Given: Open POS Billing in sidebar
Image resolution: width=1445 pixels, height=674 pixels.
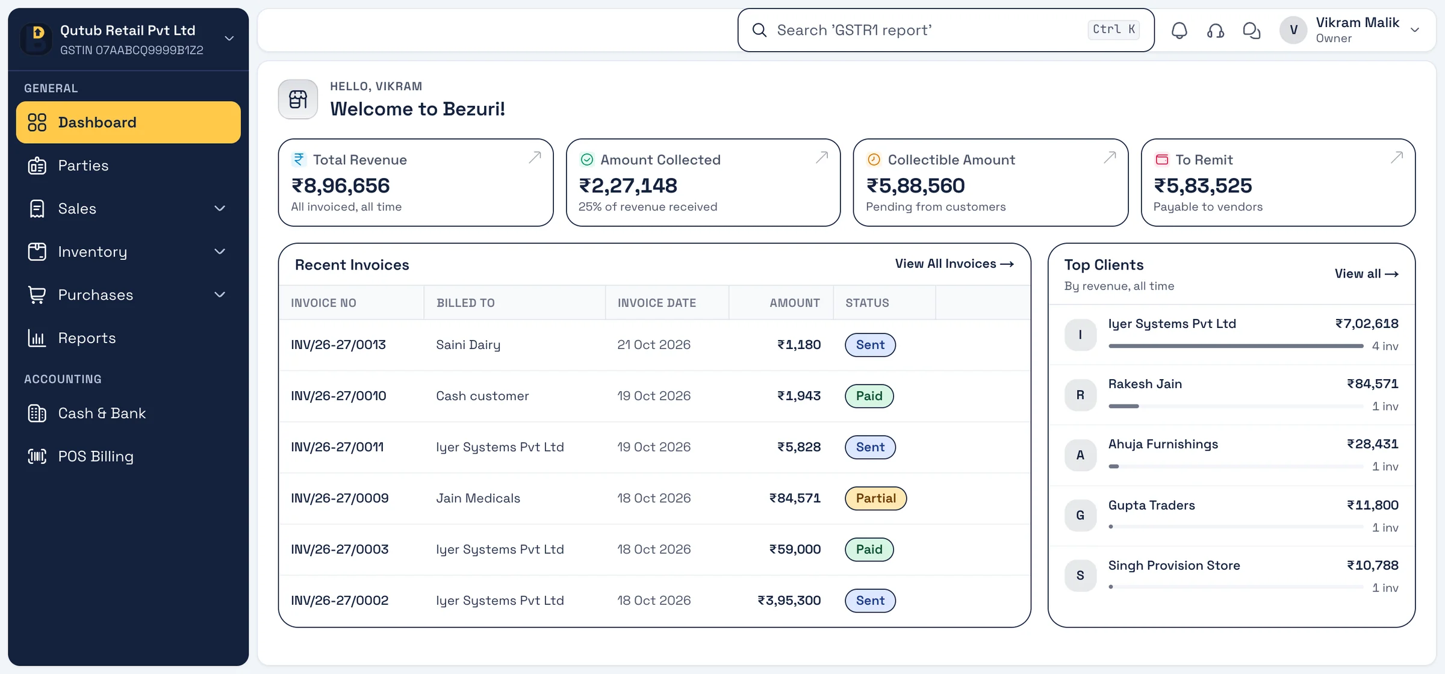Looking at the screenshot, I should (128, 457).
